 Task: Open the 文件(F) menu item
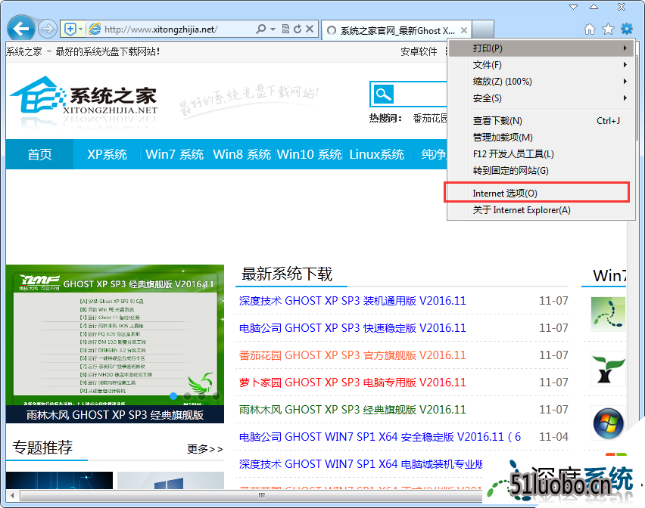tap(541, 65)
